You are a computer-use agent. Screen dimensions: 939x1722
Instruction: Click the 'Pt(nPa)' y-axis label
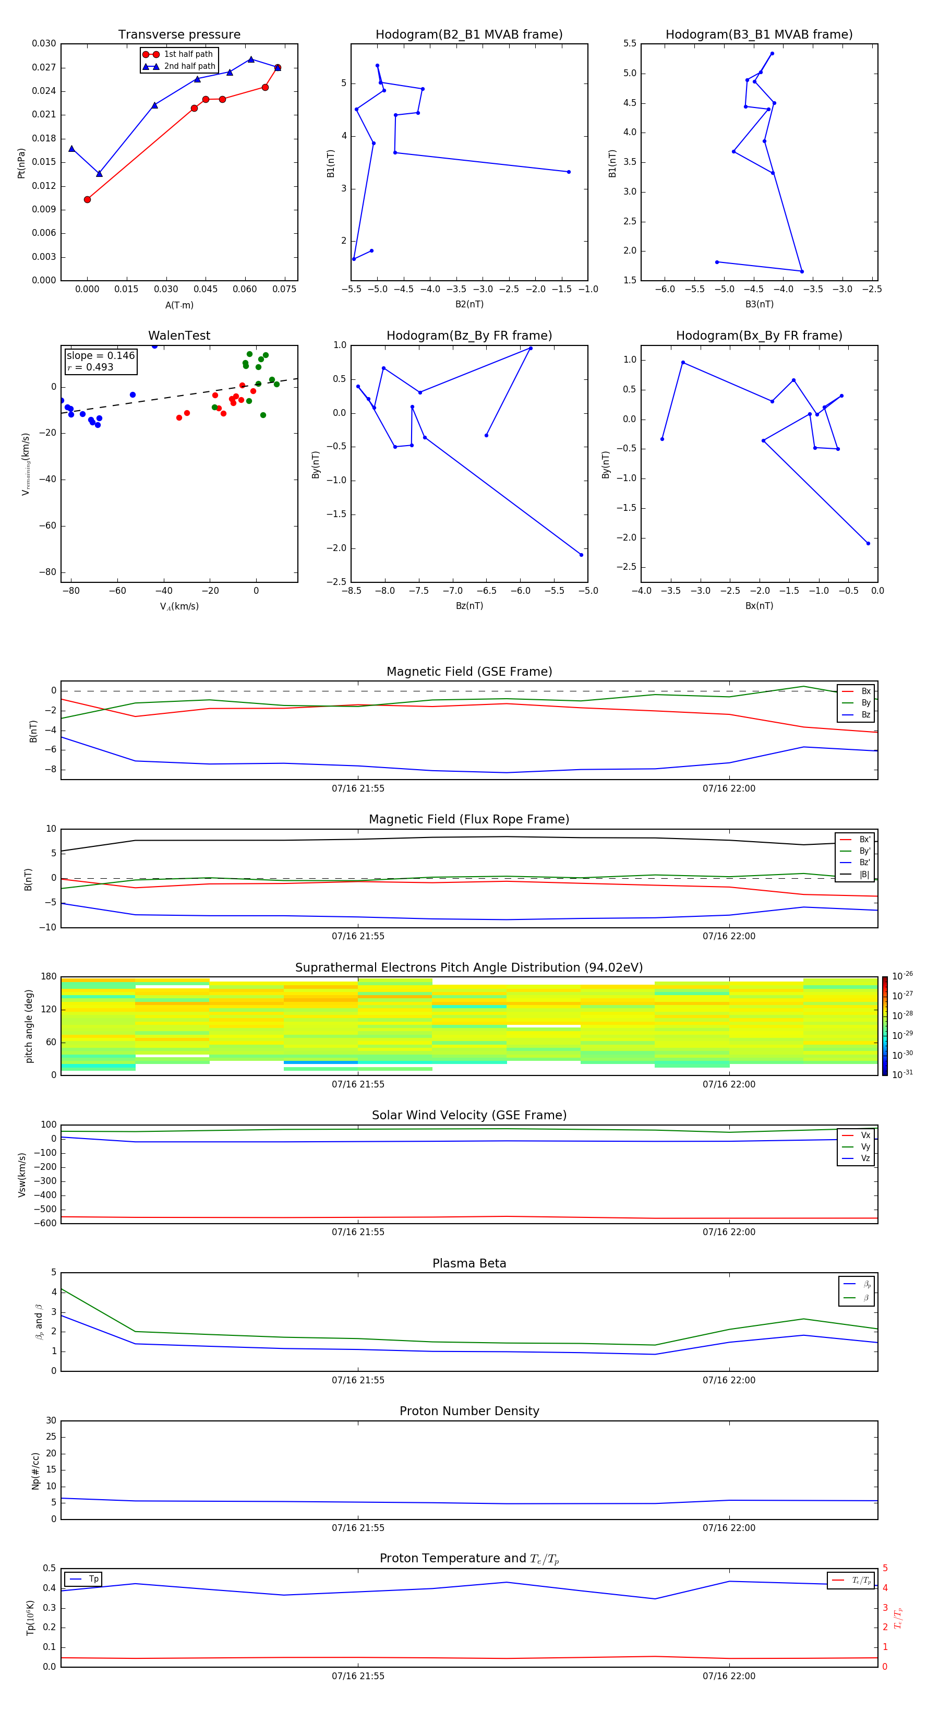pos(21,162)
